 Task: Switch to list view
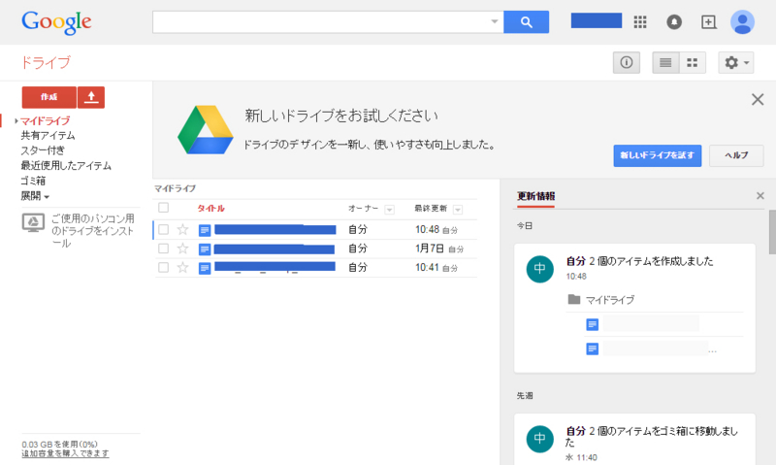point(665,62)
